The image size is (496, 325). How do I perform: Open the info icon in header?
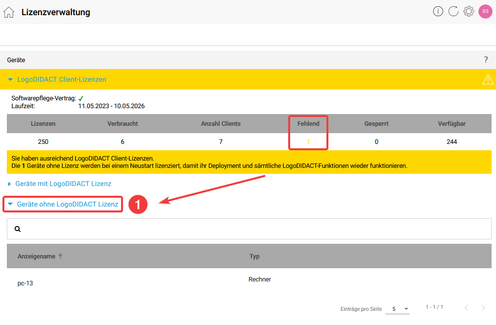pyautogui.click(x=438, y=11)
